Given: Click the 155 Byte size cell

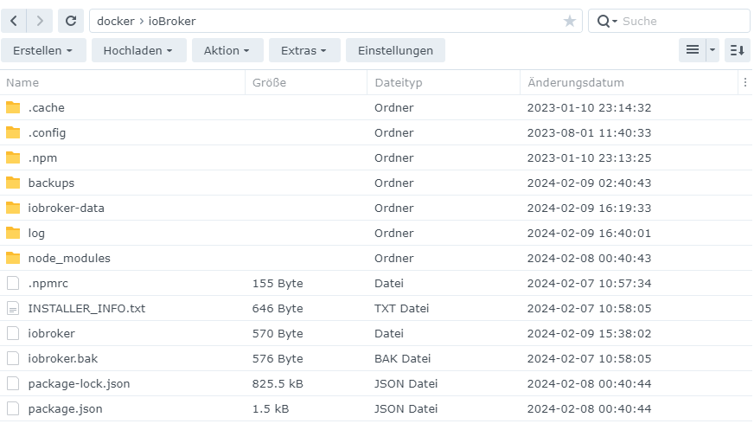Looking at the screenshot, I should click(x=278, y=283).
